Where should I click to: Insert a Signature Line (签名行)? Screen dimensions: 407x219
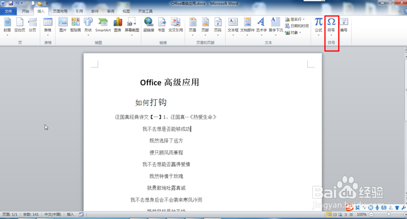click(293, 20)
